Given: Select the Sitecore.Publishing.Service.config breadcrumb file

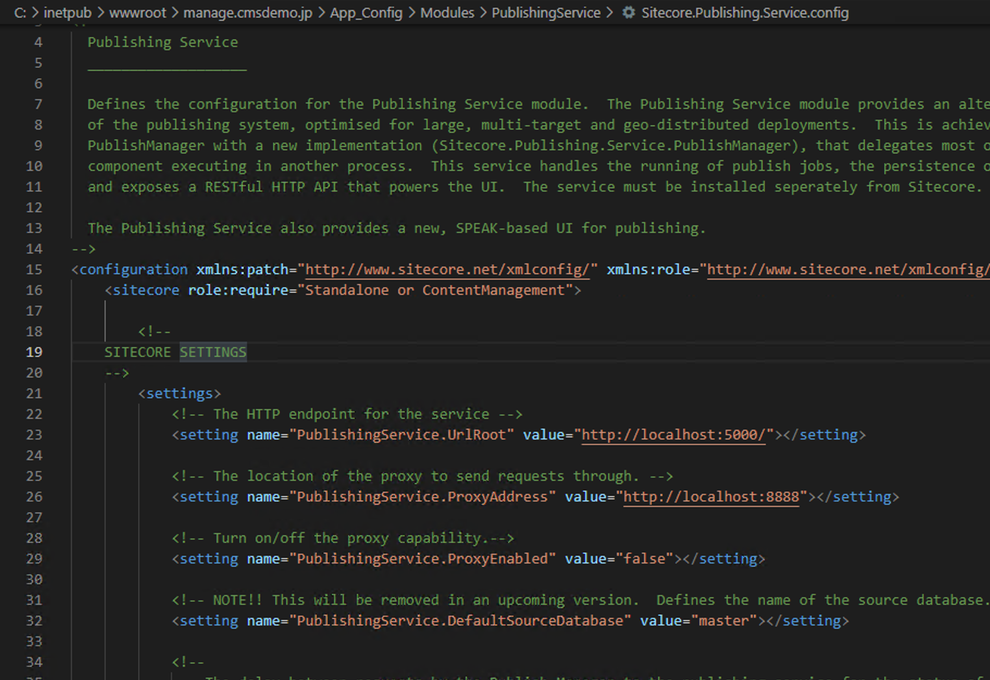Looking at the screenshot, I should tap(745, 13).
